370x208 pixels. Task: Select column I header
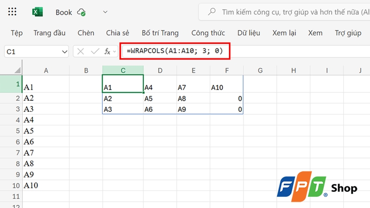[327, 71]
